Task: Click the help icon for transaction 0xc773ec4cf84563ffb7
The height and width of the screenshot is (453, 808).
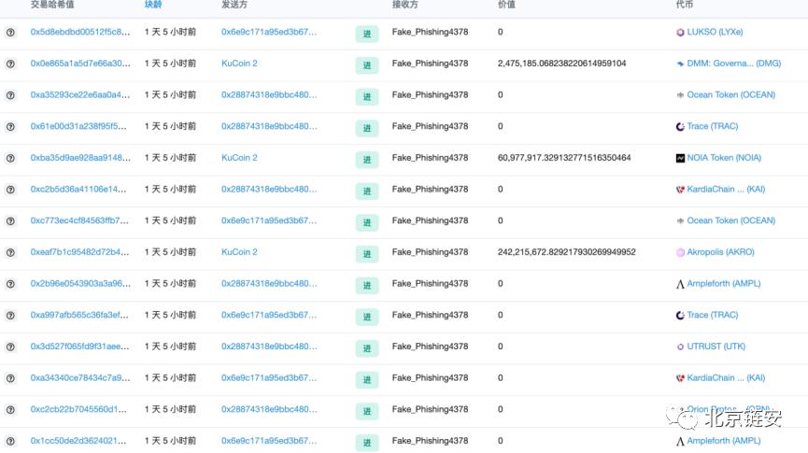Action: [10, 221]
